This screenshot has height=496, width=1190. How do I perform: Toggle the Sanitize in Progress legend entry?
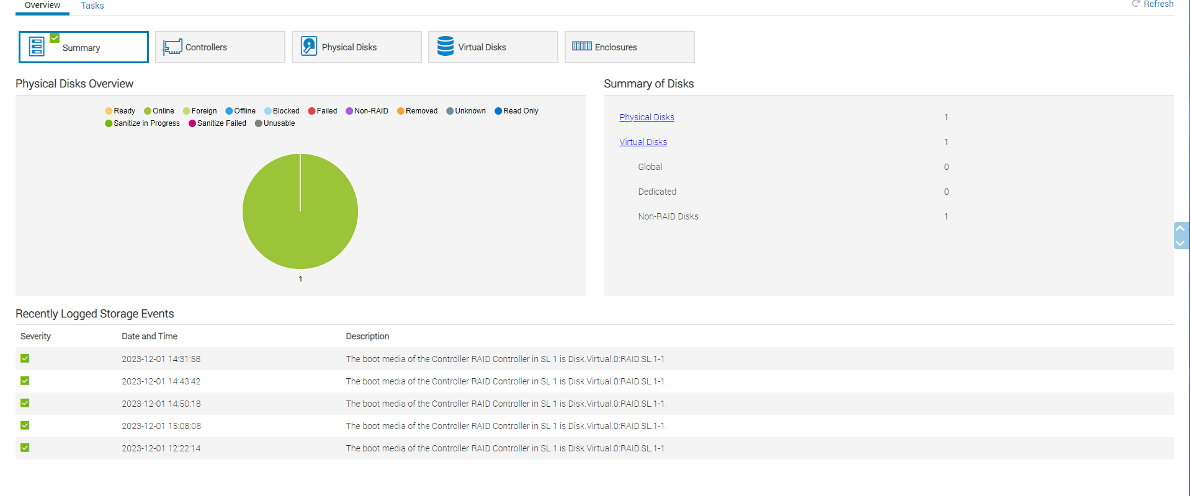tap(142, 123)
